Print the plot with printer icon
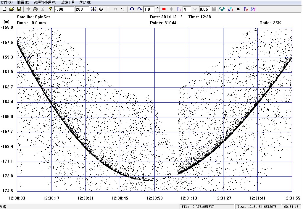Viewport: 303px width, 209px height. (x=36, y=9)
